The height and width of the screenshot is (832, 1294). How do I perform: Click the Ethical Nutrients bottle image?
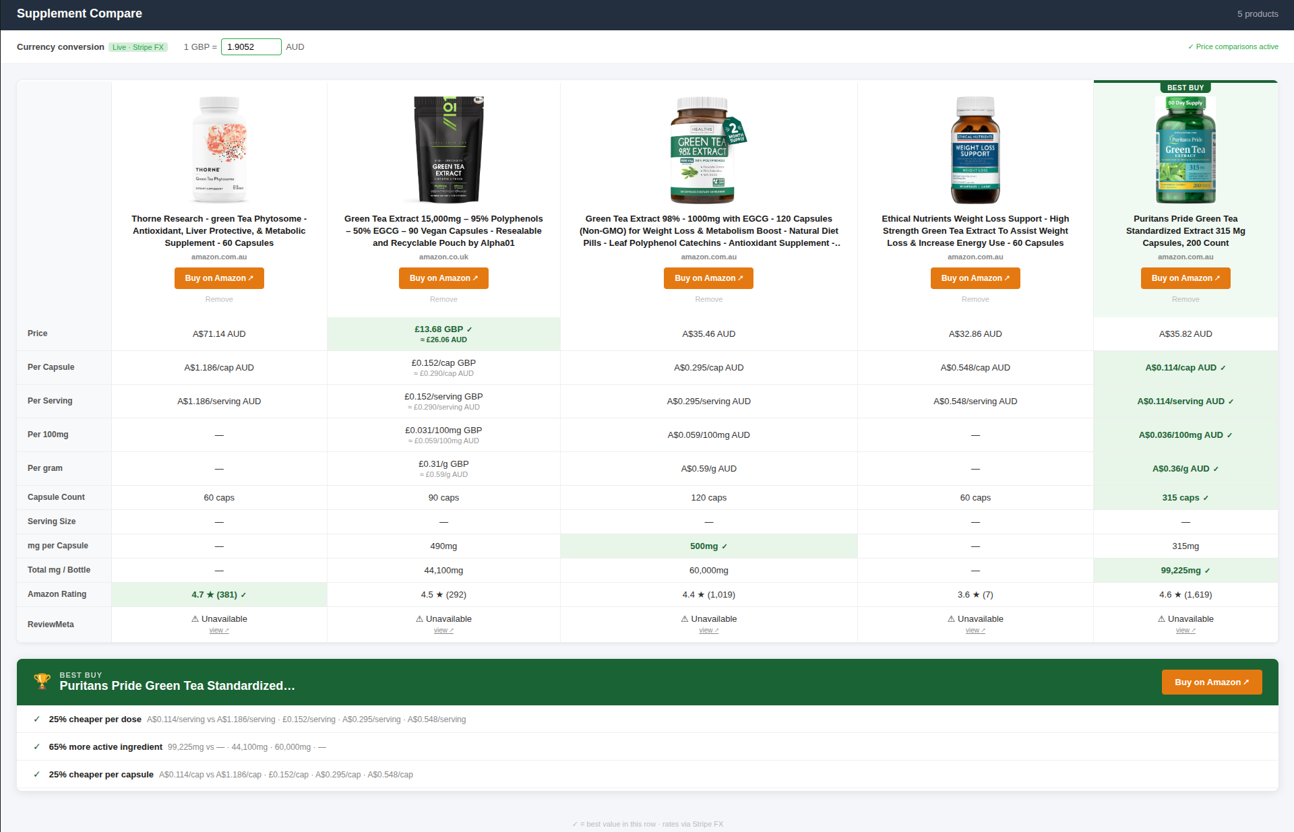click(975, 150)
